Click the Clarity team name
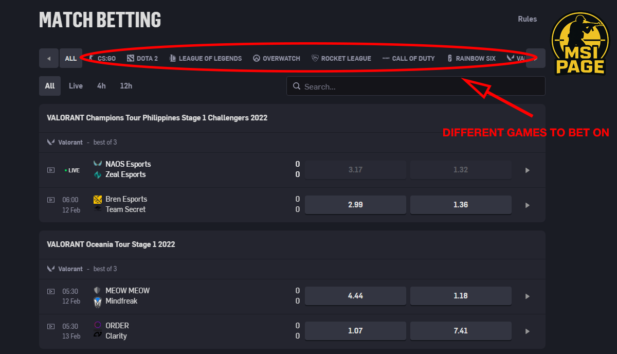Screen dimensions: 617x354 pos(116,336)
